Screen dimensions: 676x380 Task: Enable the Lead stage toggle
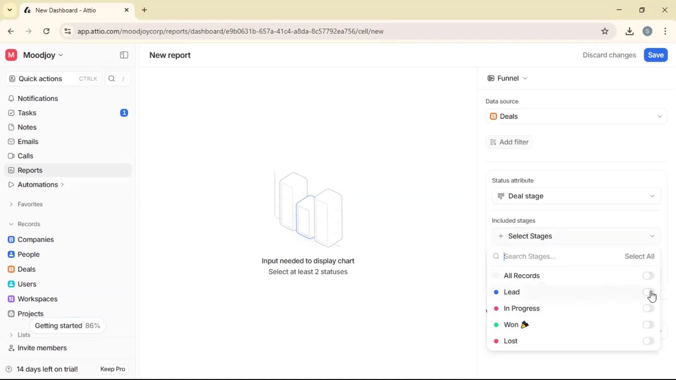tap(648, 292)
